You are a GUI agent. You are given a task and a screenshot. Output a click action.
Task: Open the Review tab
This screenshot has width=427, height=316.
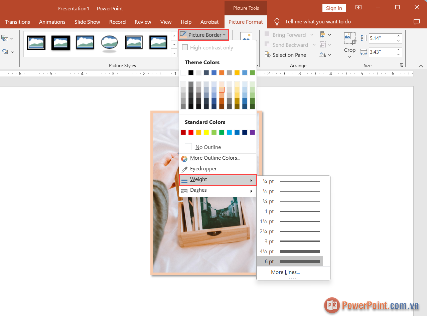pos(143,22)
